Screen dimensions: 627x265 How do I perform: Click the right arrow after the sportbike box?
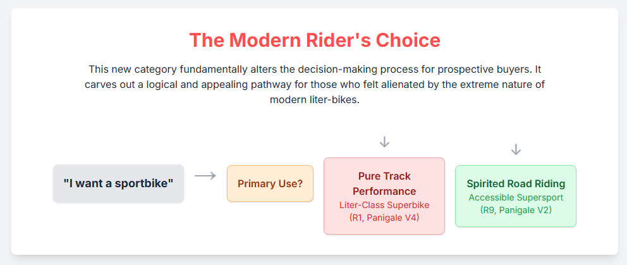(205, 176)
